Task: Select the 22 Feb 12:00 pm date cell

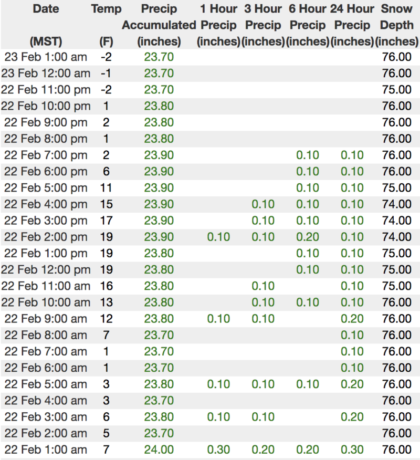Action: point(46,269)
